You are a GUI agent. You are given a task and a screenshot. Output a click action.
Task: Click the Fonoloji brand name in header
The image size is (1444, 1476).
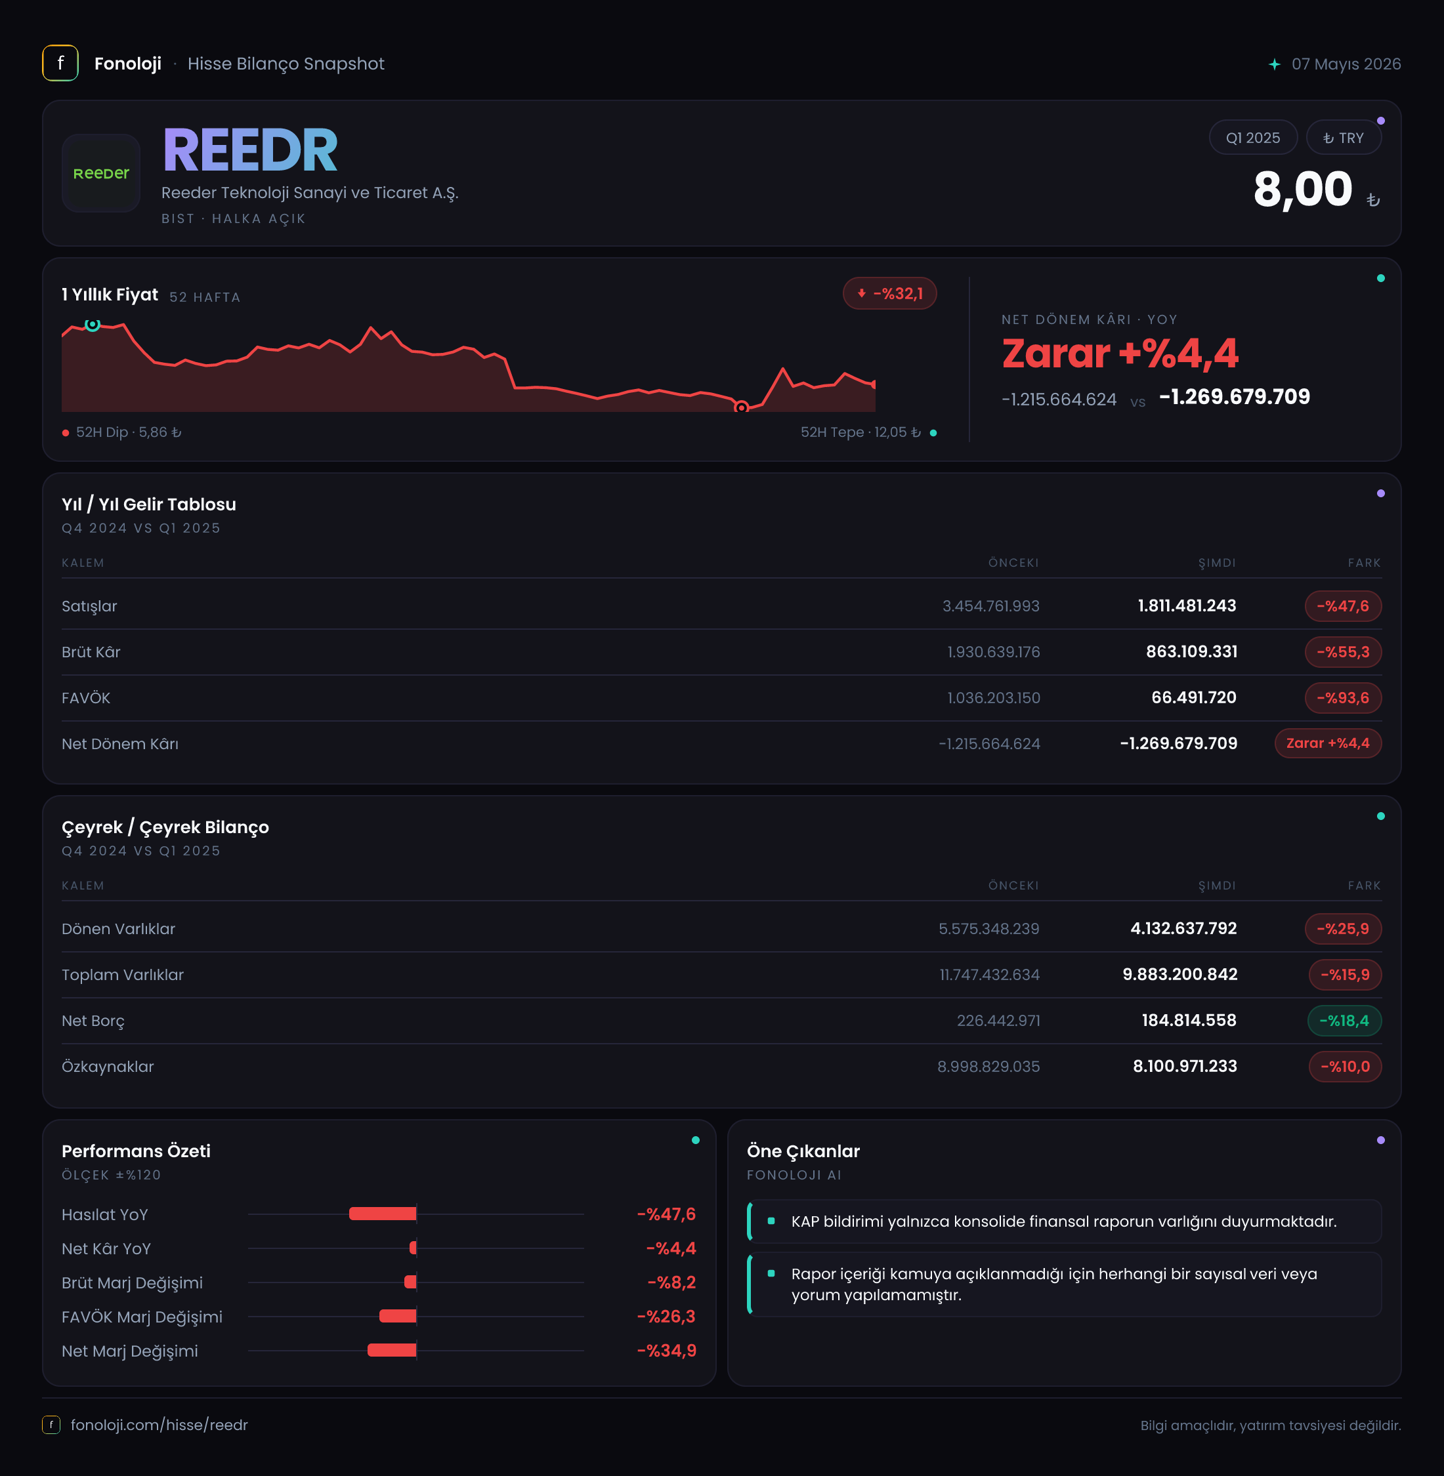coord(127,64)
